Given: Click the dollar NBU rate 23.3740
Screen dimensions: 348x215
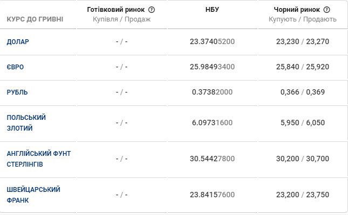Looking at the screenshot, I should pos(213,41).
